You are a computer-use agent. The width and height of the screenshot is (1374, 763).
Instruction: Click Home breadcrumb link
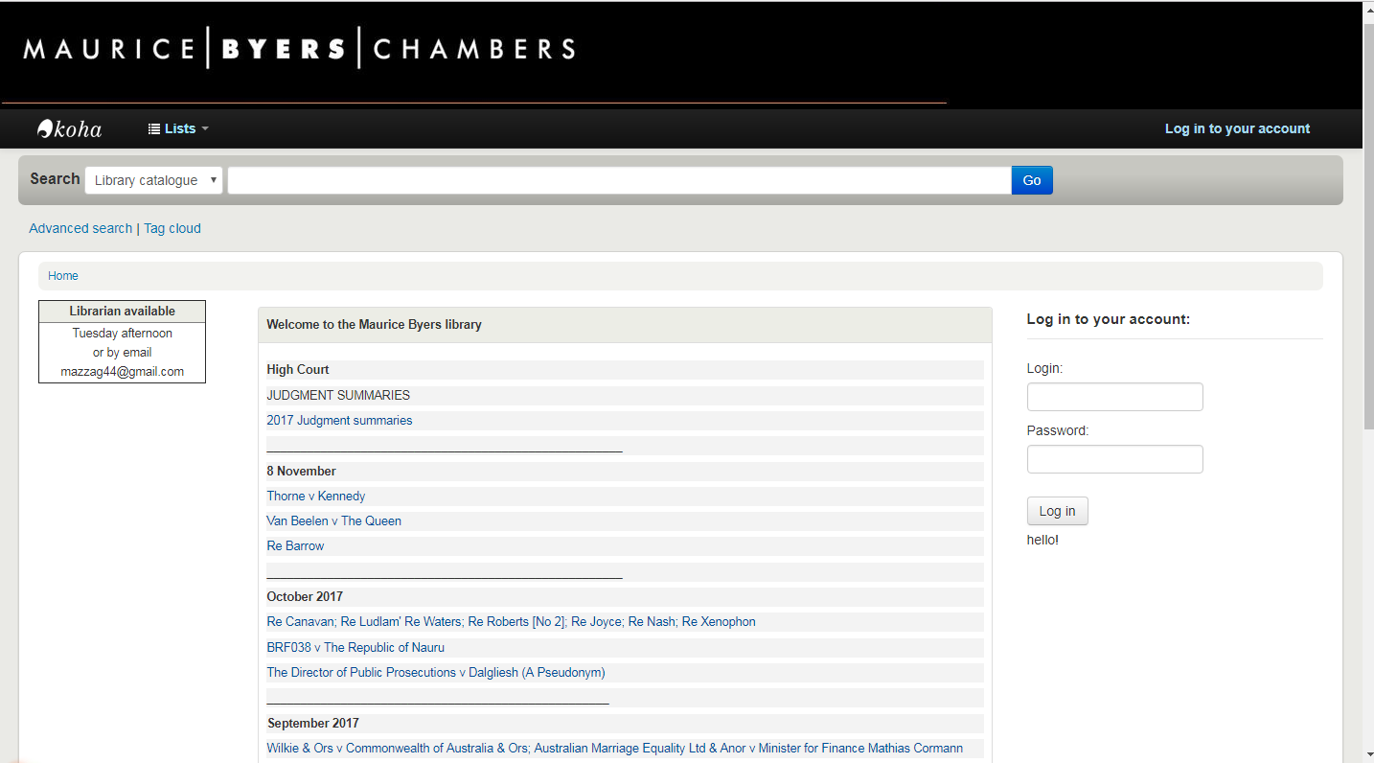point(63,276)
